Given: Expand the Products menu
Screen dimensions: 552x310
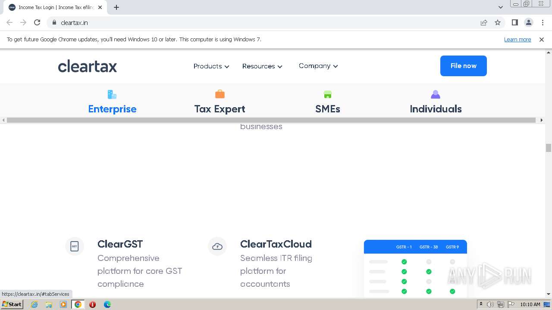Looking at the screenshot, I should point(211,66).
